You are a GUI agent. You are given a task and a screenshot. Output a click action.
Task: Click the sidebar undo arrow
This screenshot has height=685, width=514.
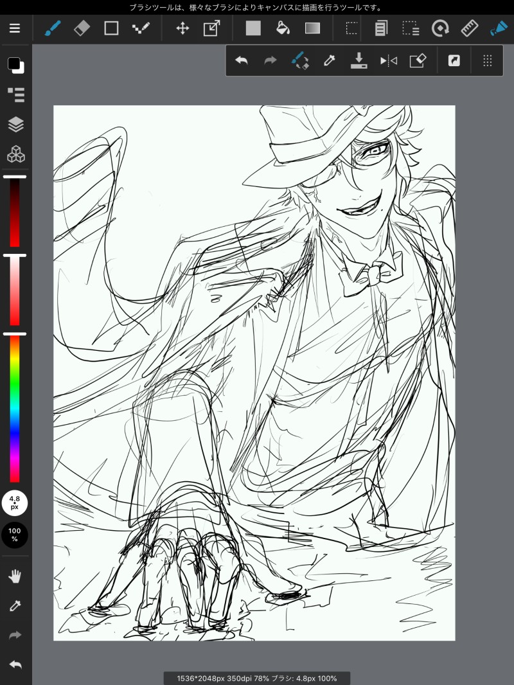[15, 665]
